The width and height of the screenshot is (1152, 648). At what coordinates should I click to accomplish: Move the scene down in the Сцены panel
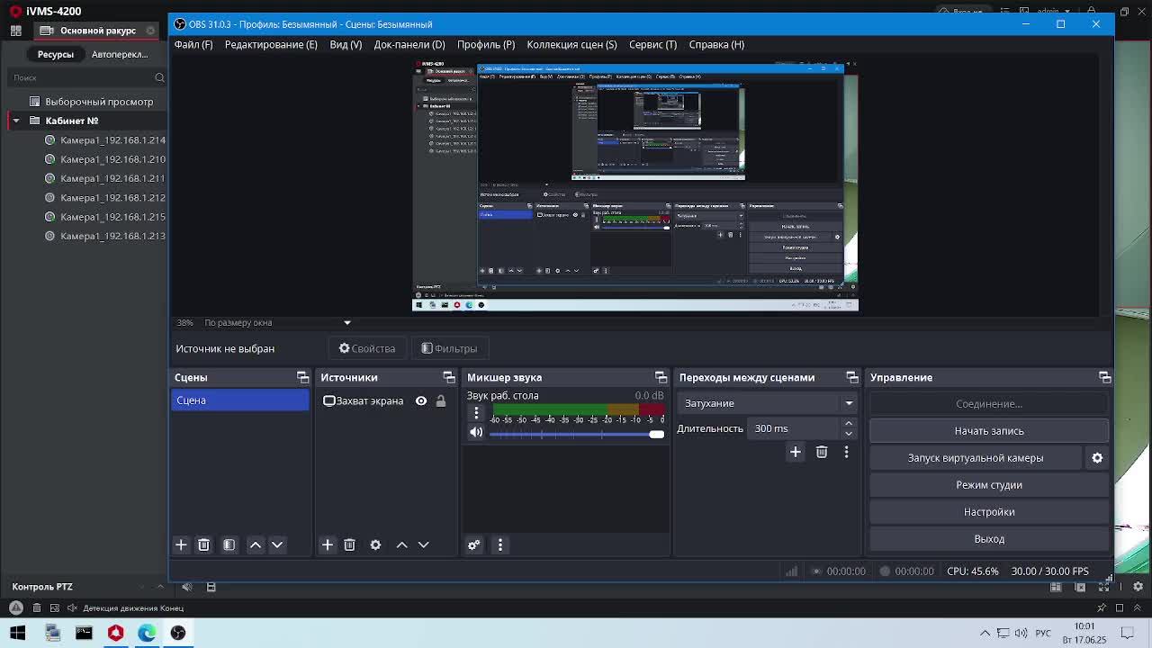coord(277,544)
